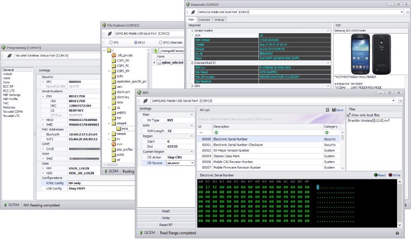
Task: Open the NVI COM port dropdown
Action: pyautogui.click(x=393, y=101)
